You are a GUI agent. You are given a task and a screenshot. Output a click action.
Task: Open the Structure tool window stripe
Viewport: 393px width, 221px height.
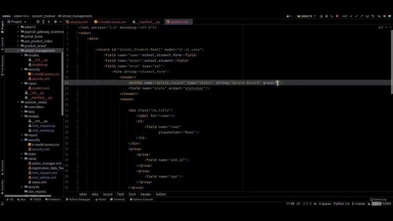2,168
